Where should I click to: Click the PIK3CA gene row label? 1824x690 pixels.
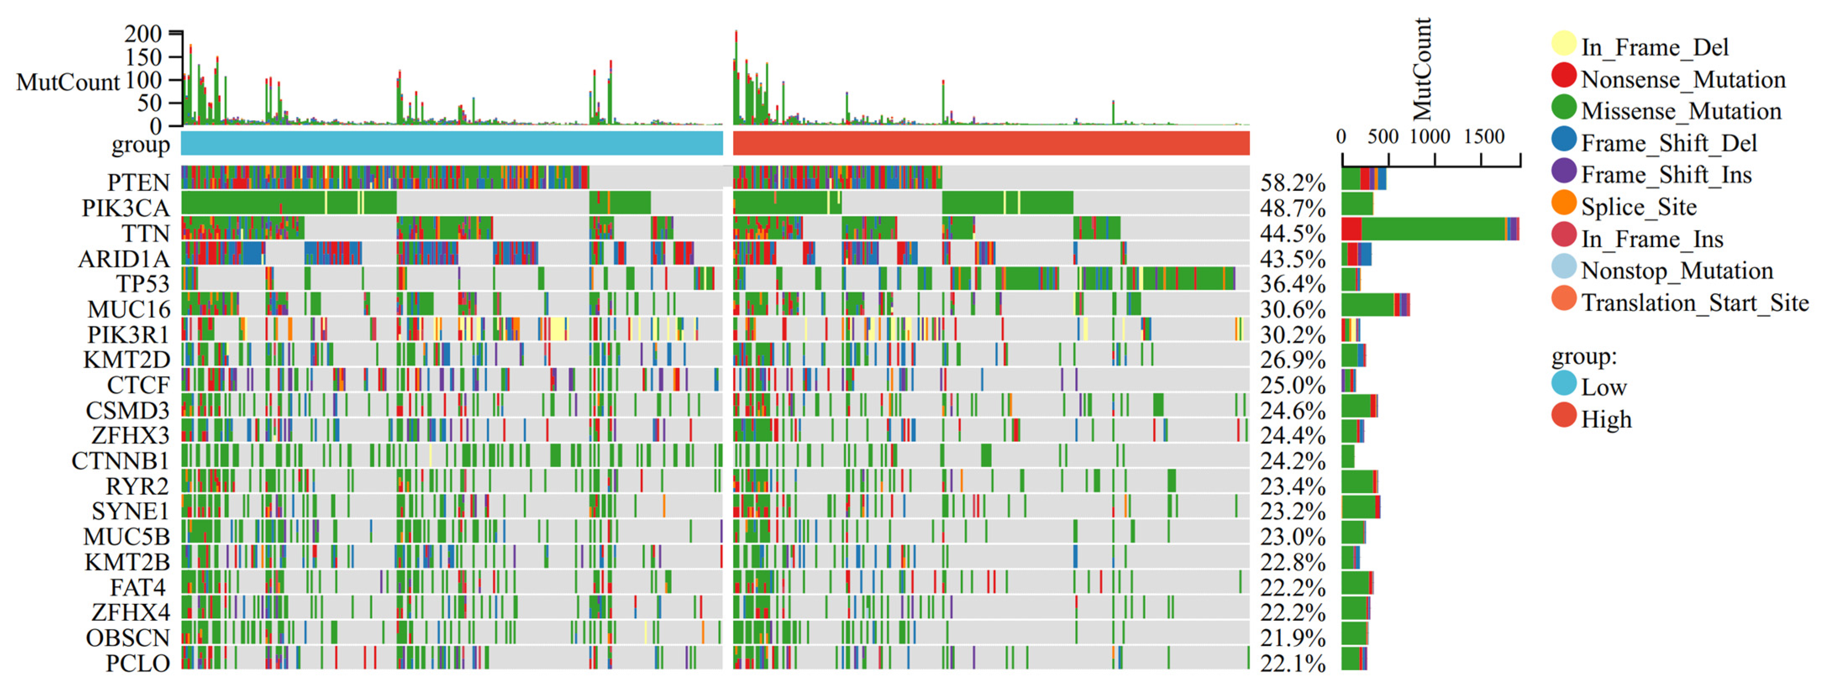[x=125, y=208]
